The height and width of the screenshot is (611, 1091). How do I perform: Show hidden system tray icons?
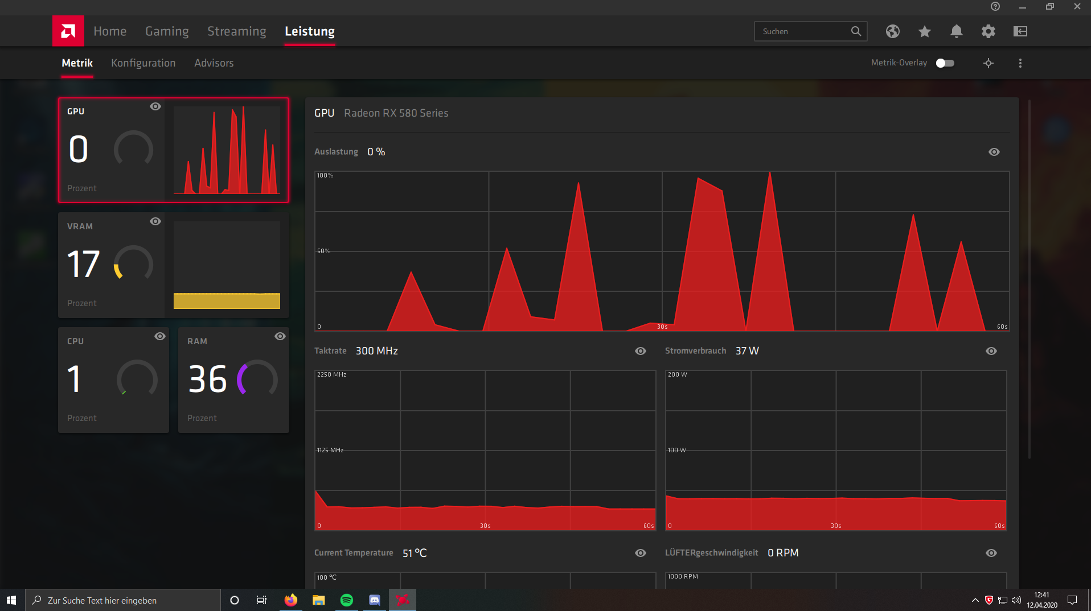point(975,600)
